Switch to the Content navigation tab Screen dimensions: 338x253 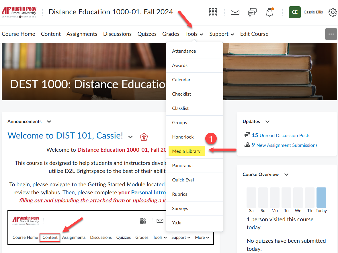51,34
